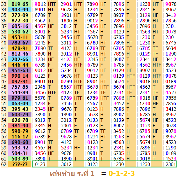Select the 6745 cell in row 40
Screen dimensions: 177x182
(x=171, y=43)
